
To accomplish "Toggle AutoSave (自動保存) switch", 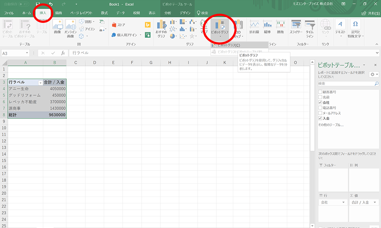I will click(x=24, y=4).
